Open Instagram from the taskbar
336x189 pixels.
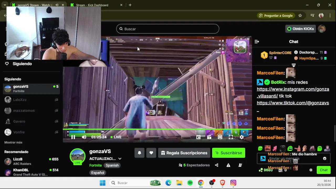(x=233, y=183)
